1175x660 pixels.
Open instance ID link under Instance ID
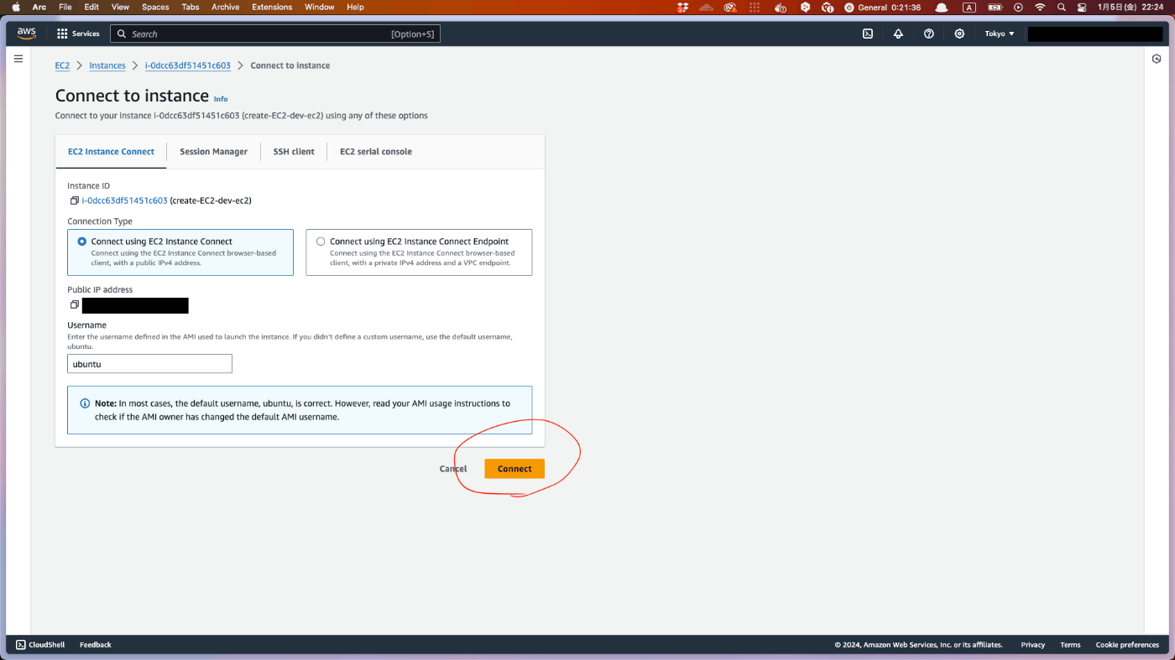click(125, 200)
